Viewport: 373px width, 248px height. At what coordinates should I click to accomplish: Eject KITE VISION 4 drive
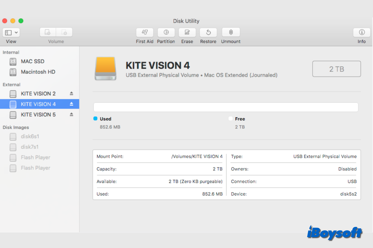pos(71,104)
